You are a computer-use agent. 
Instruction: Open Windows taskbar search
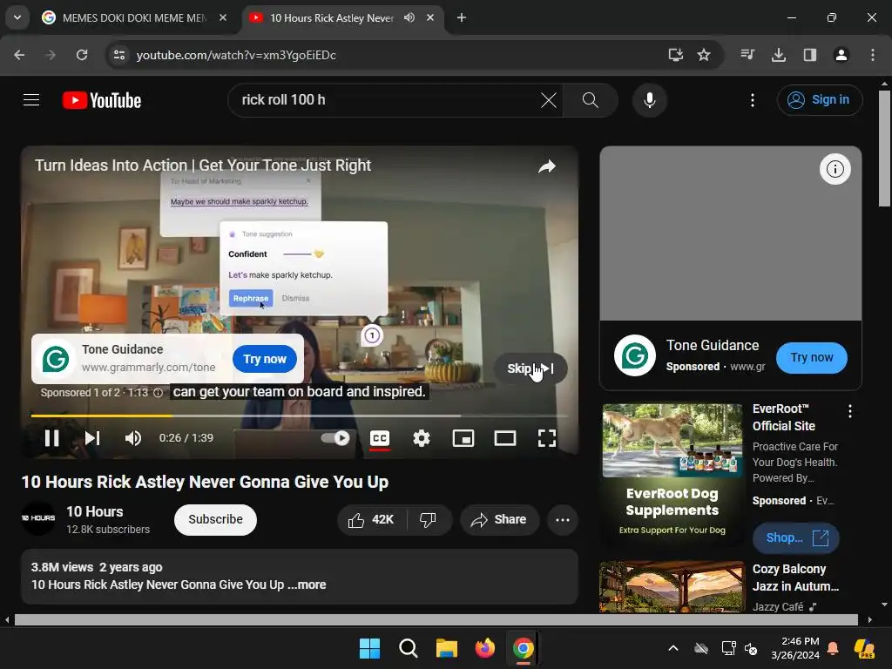[408, 648]
